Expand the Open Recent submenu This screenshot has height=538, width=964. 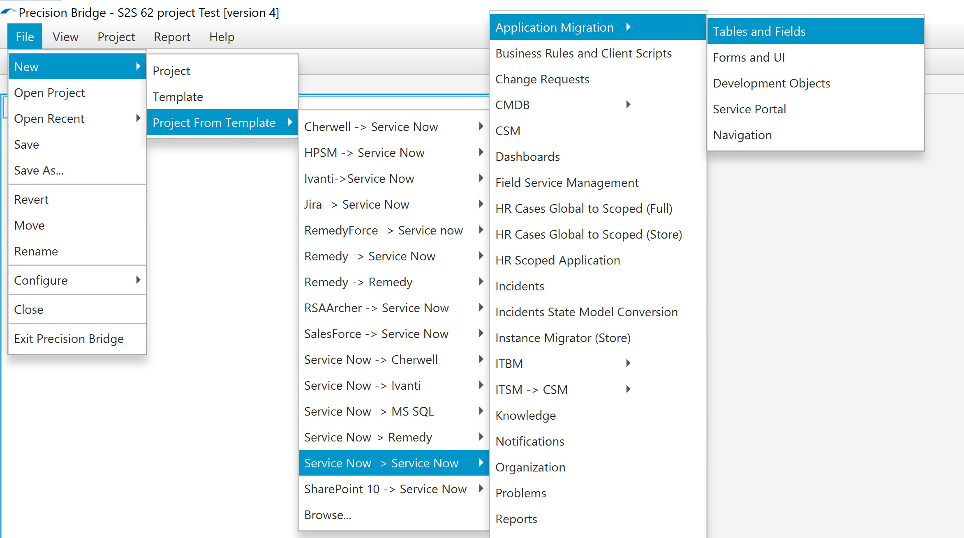[77, 118]
